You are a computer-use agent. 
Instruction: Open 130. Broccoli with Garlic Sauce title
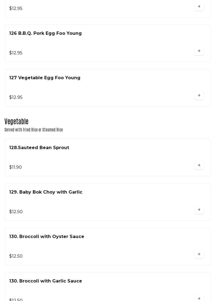click(46, 281)
